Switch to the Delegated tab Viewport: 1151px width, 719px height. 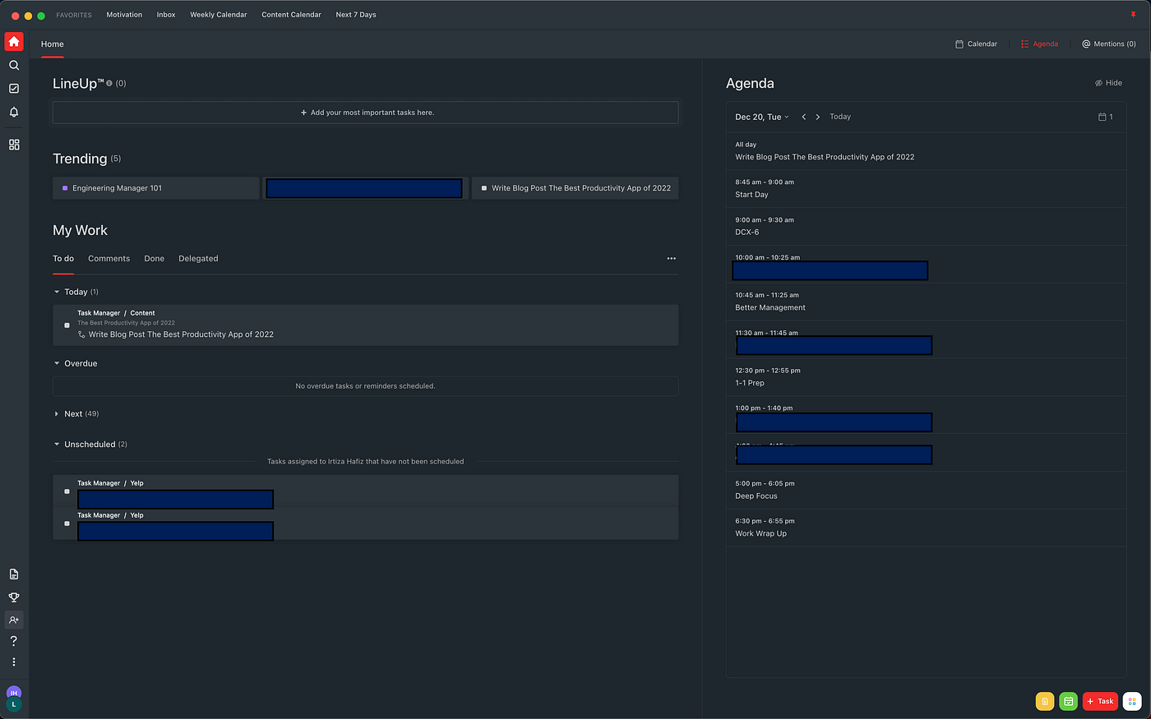198,259
